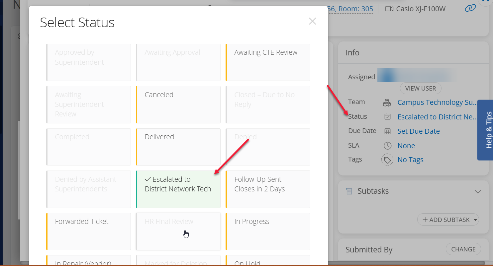Choose the Canceled status option
The width and height of the screenshot is (493, 271).
click(178, 104)
